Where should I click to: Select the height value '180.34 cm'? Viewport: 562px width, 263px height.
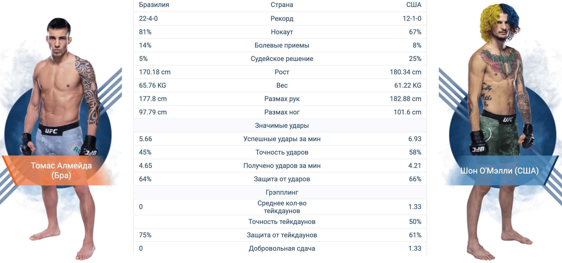tap(406, 72)
